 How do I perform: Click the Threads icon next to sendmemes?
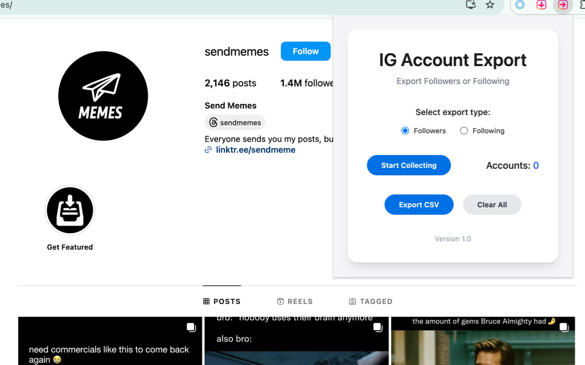213,122
